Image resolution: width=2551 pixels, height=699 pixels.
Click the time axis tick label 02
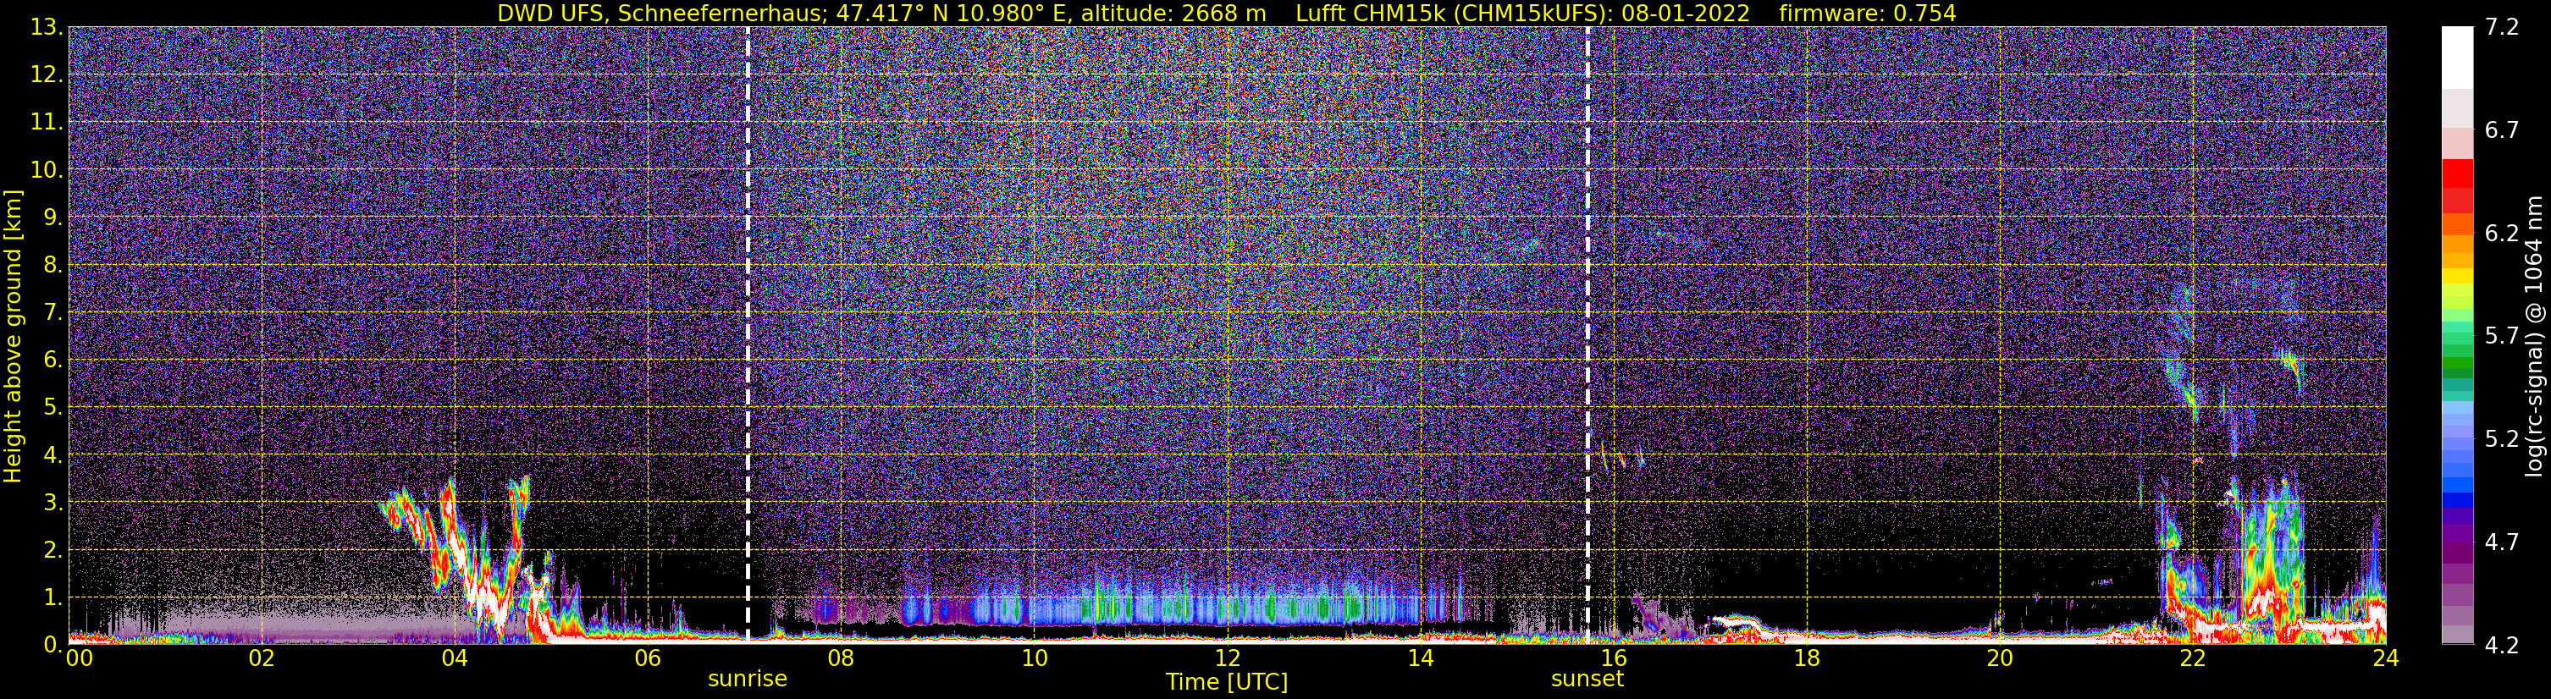[262, 659]
